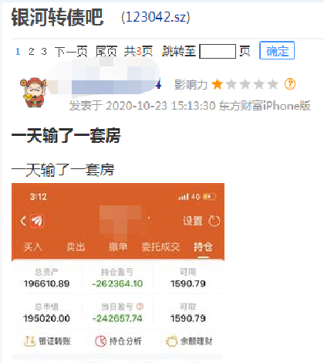Tap the refresh icon beside 设置

click(x=214, y=221)
